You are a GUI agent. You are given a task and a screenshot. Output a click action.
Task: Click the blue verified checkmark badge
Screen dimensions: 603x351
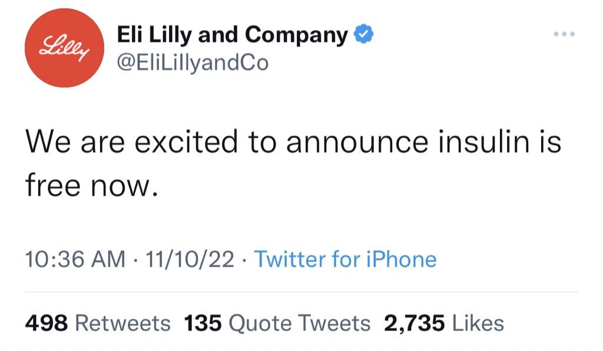pos(363,36)
